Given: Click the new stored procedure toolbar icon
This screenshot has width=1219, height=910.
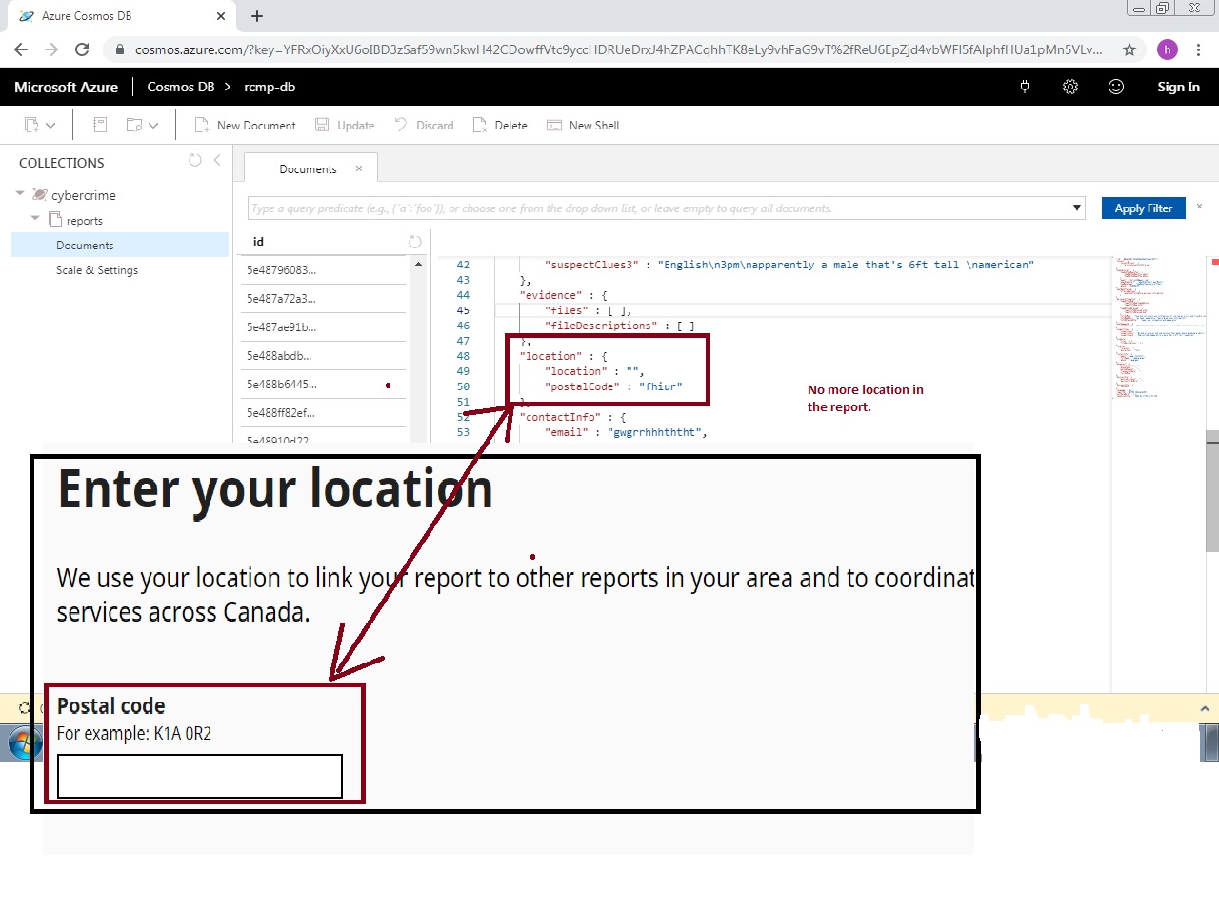Looking at the screenshot, I should (x=134, y=125).
